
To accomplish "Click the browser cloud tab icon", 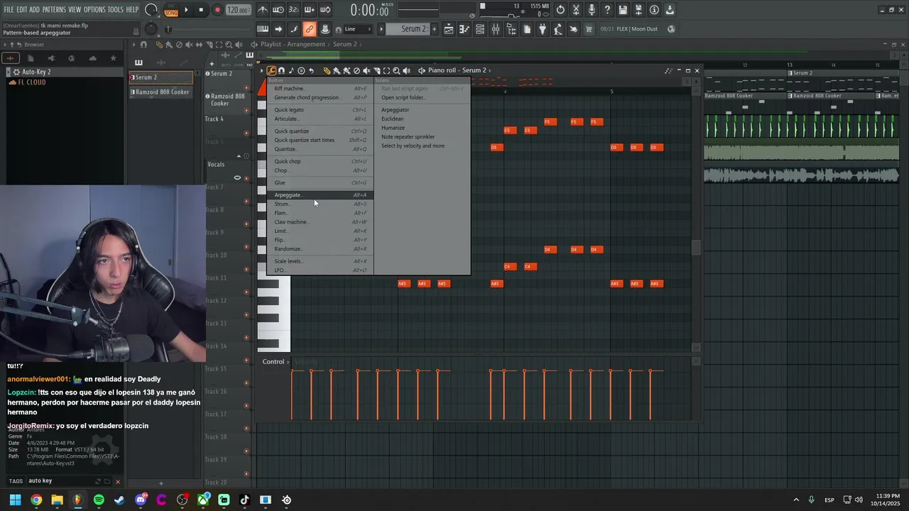I will (x=92, y=58).
